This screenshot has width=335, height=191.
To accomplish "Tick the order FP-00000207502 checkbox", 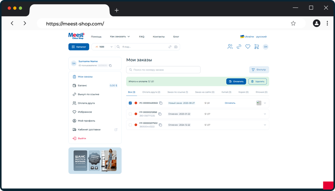I will (130, 125).
